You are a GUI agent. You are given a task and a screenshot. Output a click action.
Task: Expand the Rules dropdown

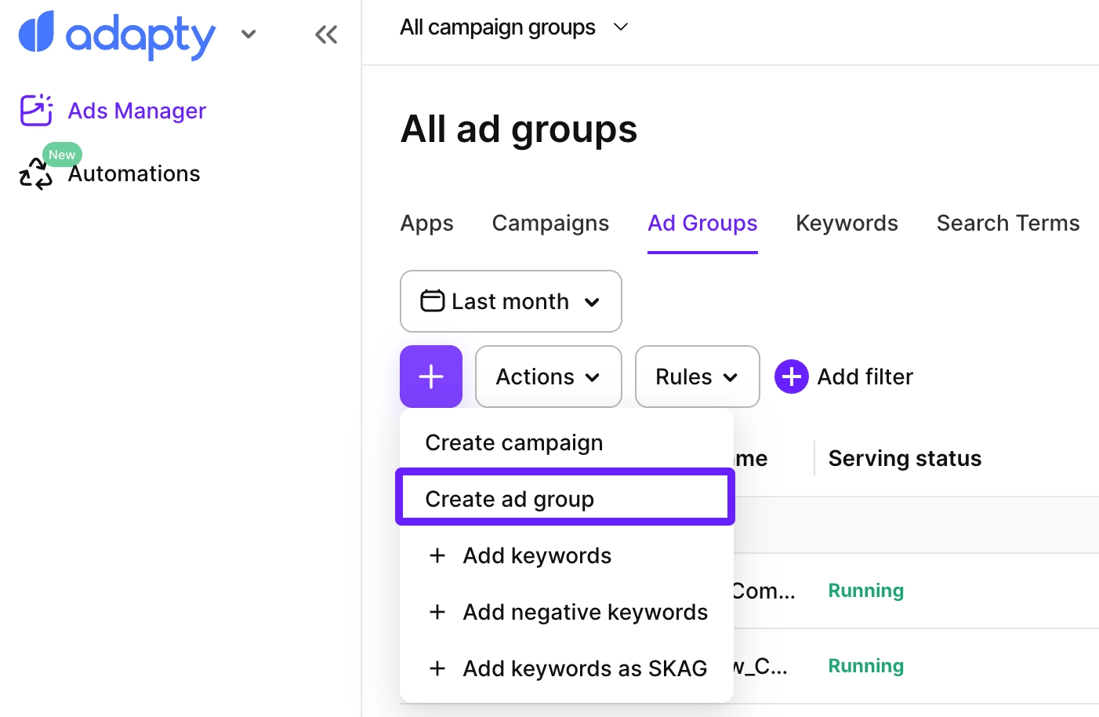pyautogui.click(x=696, y=377)
